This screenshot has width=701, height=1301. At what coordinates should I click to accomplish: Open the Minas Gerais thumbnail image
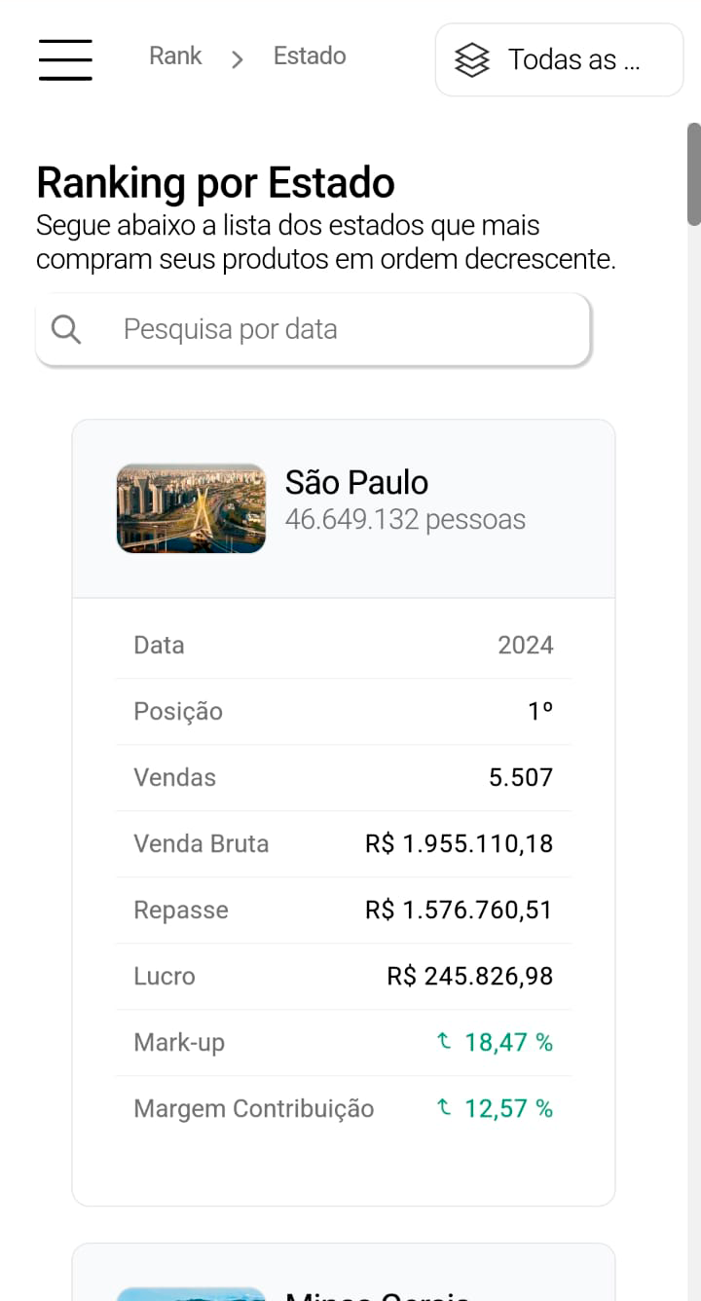click(x=191, y=1293)
